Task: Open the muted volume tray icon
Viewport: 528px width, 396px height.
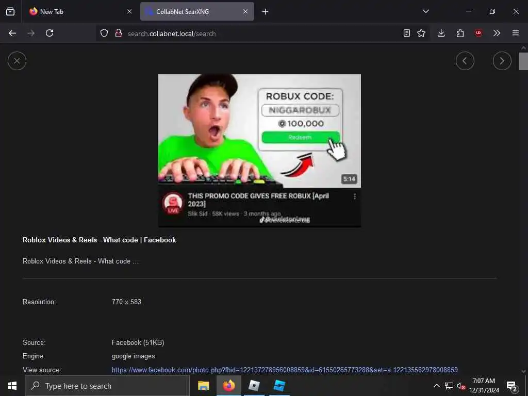Action: (x=461, y=386)
